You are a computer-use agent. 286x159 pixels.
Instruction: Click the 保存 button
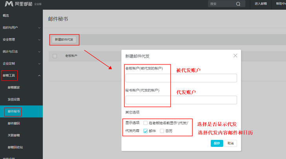[x=217, y=143]
